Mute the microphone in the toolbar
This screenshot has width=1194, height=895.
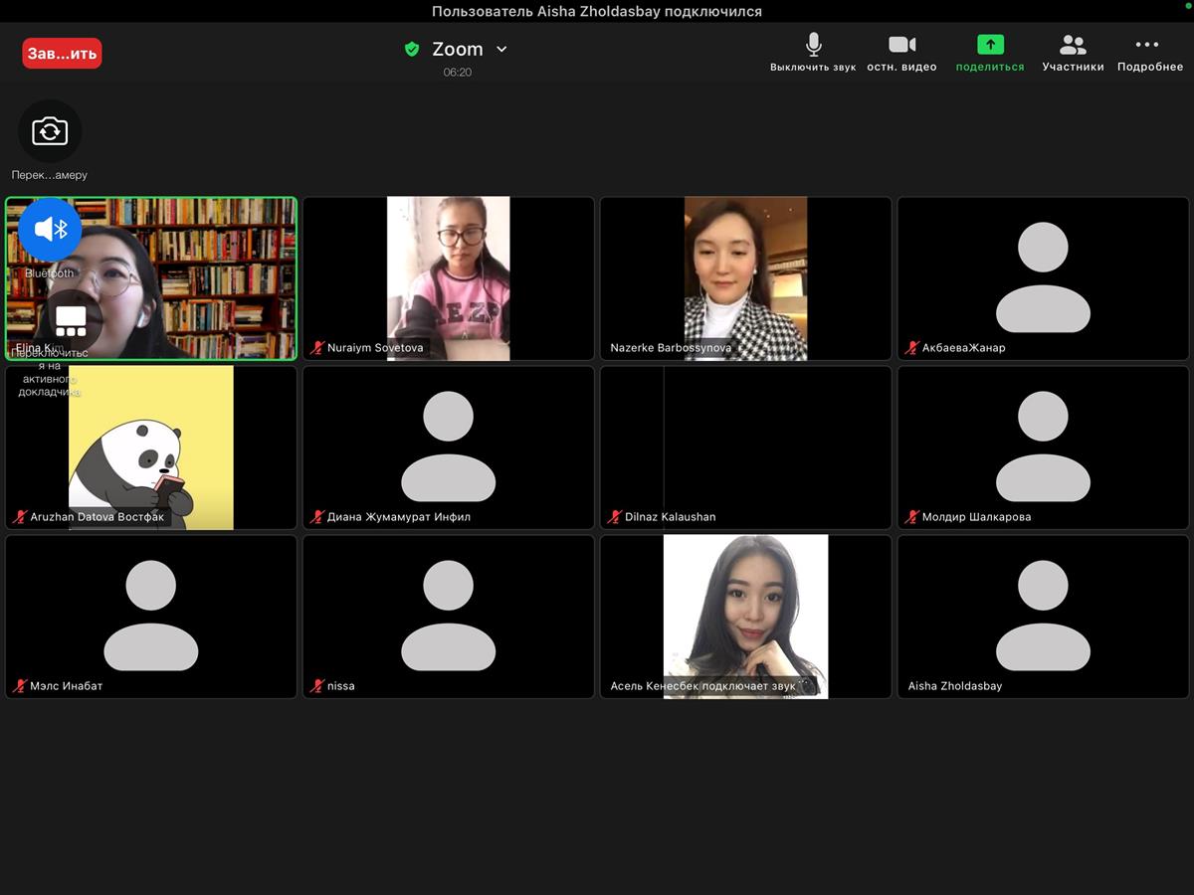tap(813, 46)
